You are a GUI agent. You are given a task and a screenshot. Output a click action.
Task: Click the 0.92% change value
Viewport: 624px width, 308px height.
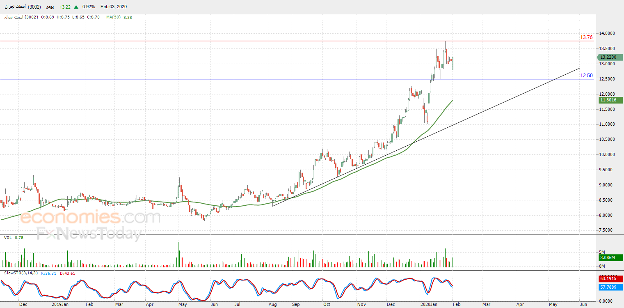[89, 7]
